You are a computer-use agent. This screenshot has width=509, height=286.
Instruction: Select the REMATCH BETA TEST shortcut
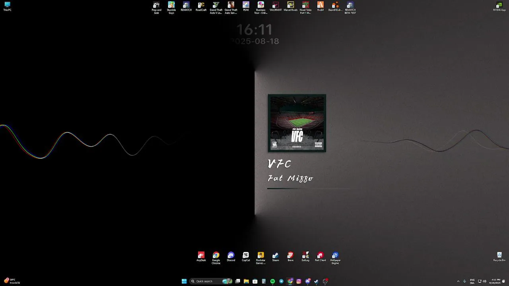point(350,8)
